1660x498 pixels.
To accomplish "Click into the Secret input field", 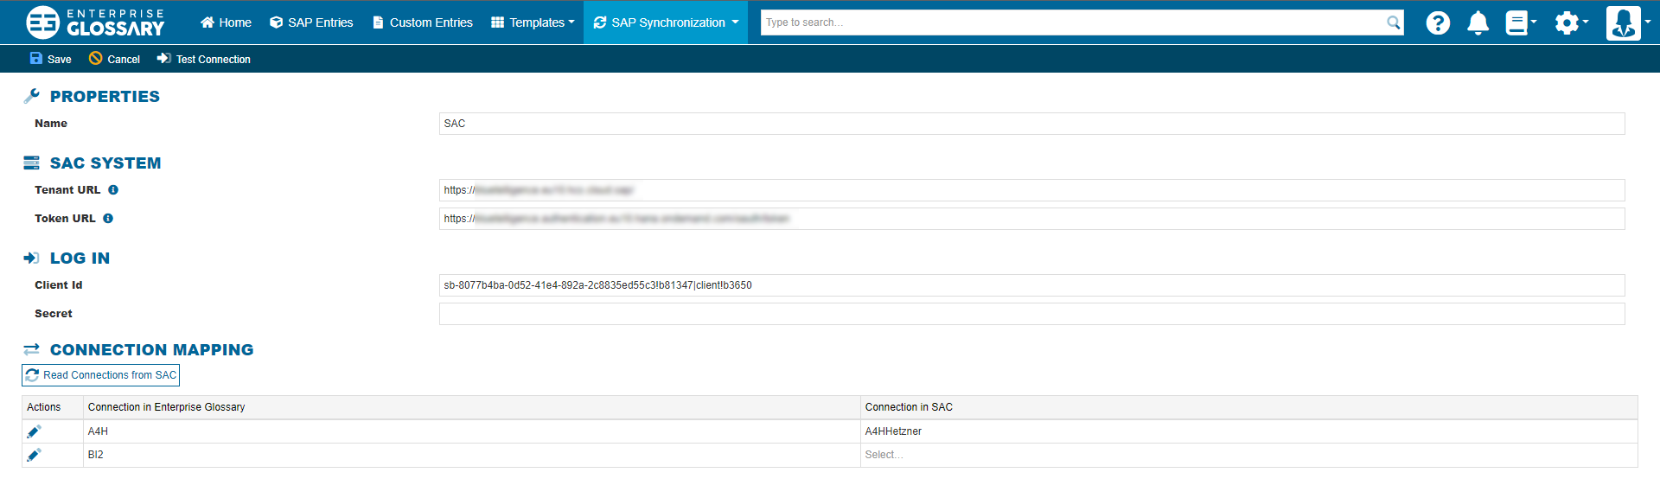I will point(1031,314).
